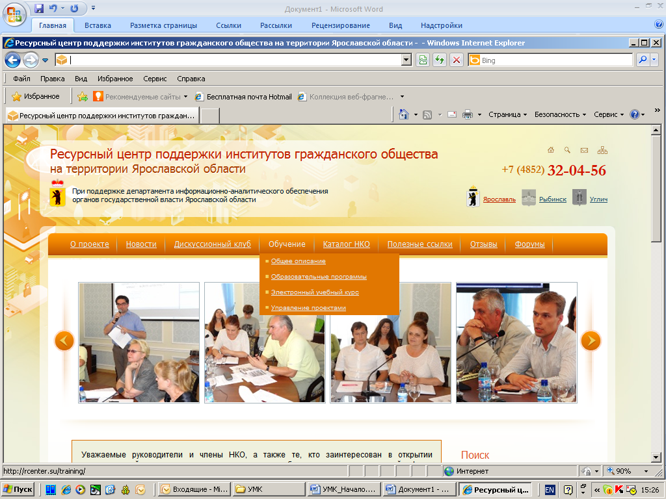Open a new blank browser tab
Image resolution: width=666 pixels, height=499 pixels.
click(210, 116)
